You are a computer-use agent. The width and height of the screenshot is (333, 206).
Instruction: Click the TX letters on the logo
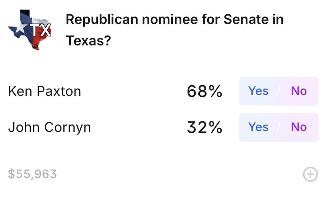pos(40,31)
